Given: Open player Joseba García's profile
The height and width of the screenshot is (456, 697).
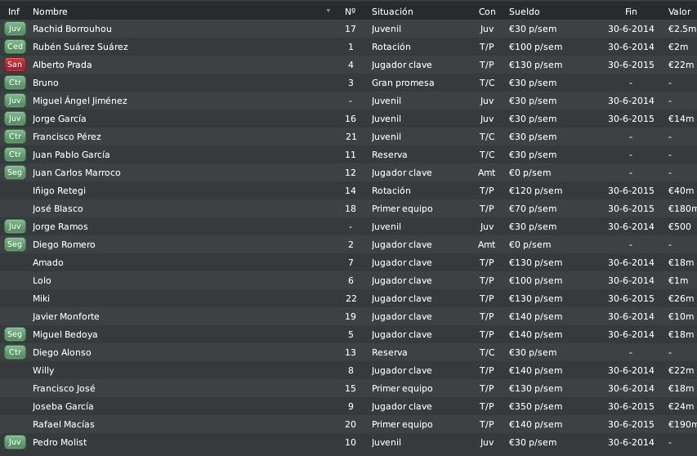Looking at the screenshot, I should [63, 406].
